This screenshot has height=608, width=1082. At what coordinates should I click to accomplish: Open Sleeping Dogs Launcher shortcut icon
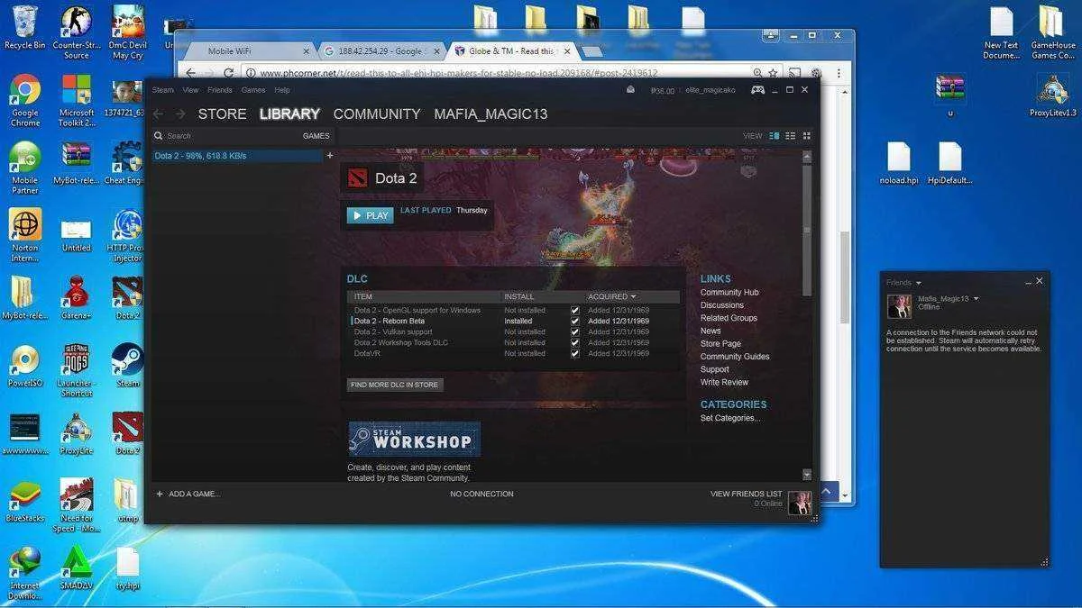pyautogui.click(x=77, y=359)
